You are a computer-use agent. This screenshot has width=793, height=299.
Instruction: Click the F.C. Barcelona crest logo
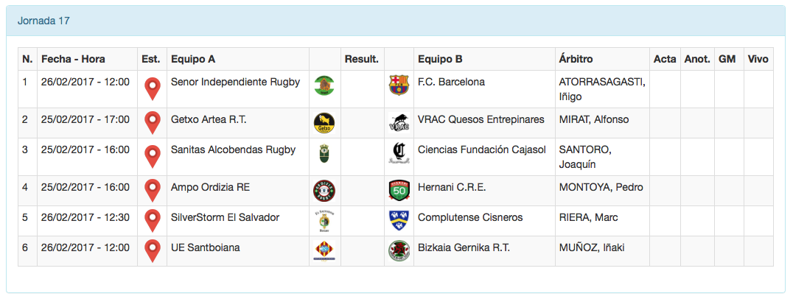tap(398, 85)
